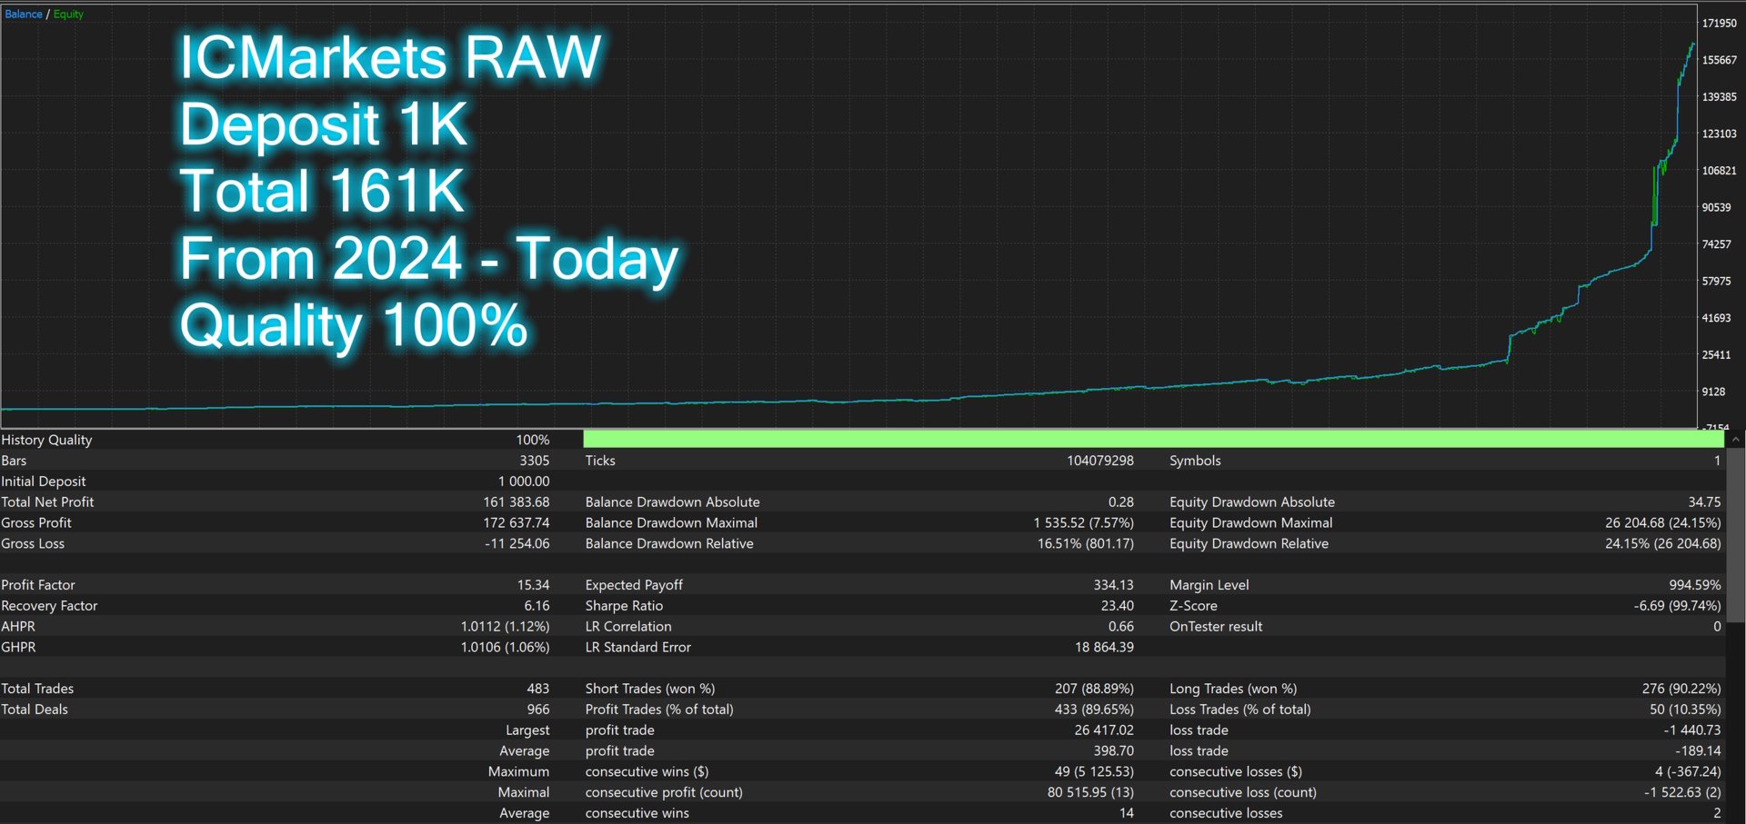Viewport: 1746px width, 824px height.
Task: Select the consecutive losses value 4 (-367.24)
Action: coord(1688,772)
